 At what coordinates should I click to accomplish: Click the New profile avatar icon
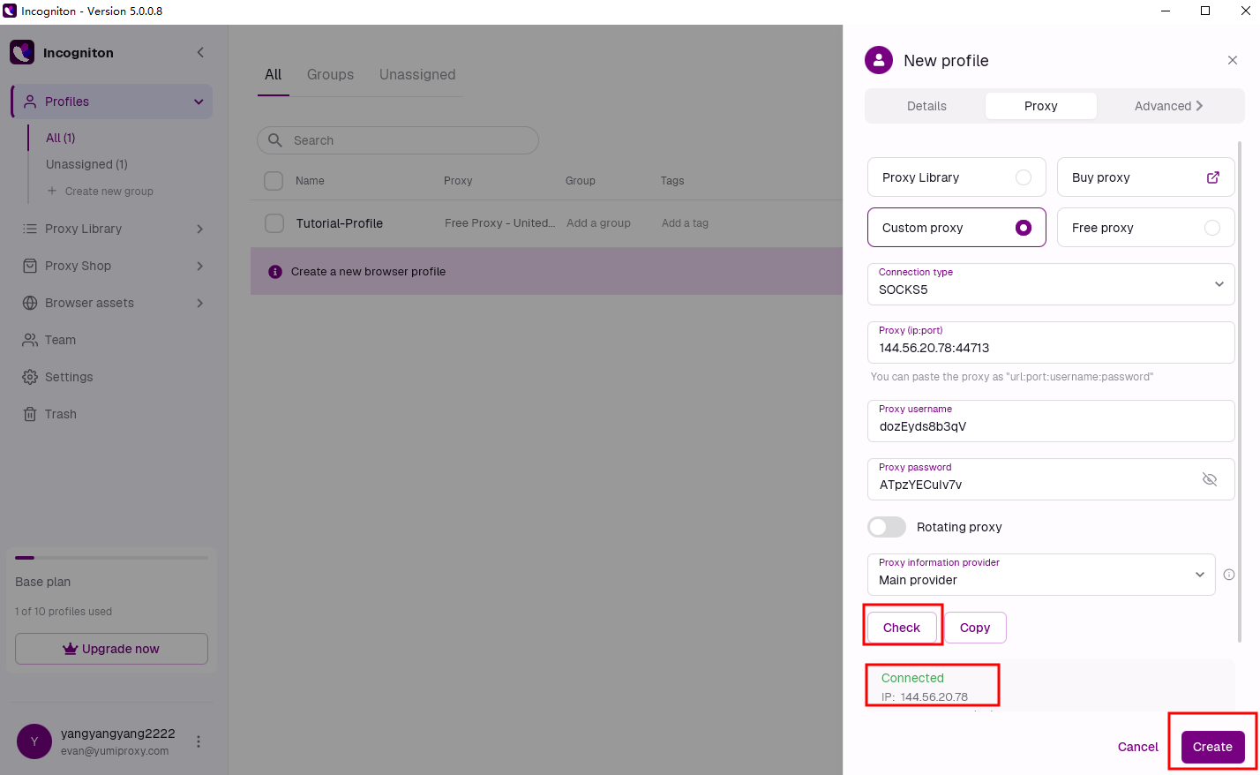pyautogui.click(x=879, y=60)
